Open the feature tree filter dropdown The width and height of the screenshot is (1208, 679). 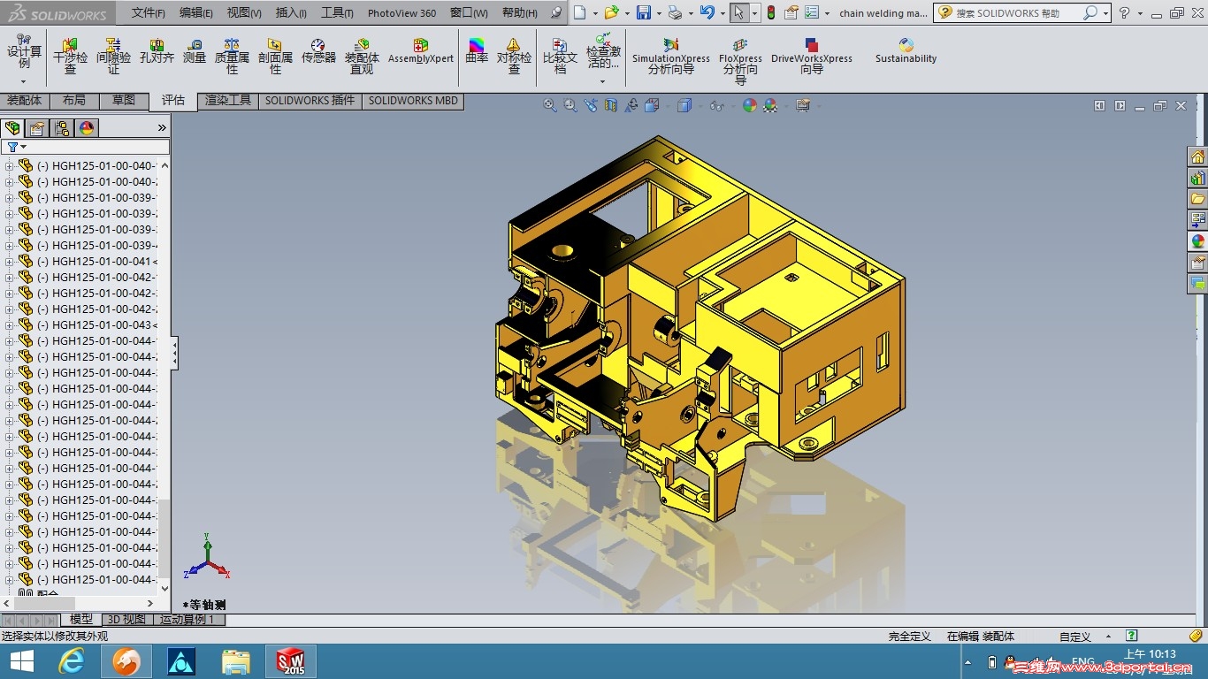17,147
